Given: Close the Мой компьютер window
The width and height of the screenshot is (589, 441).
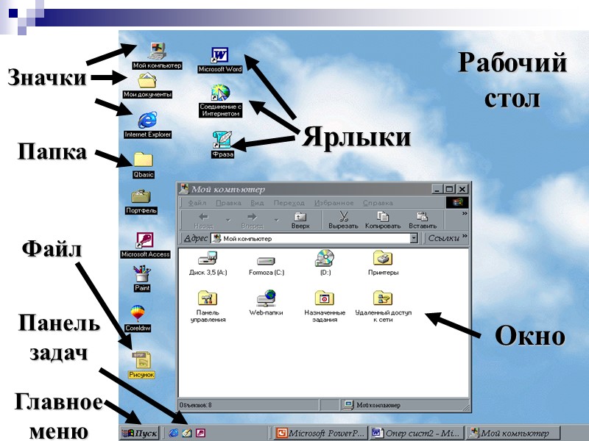Looking at the screenshot, I should (x=462, y=189).
